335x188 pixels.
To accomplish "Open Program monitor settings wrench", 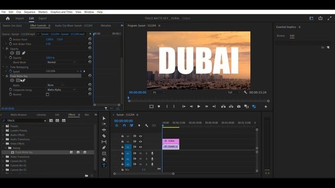I will point(245,92).
